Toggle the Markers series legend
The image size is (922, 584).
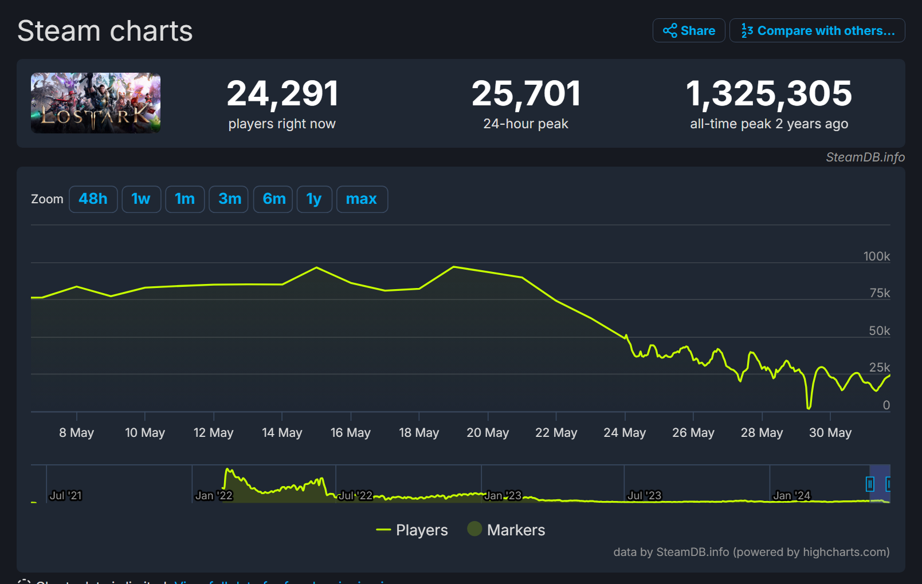(507, 530)
